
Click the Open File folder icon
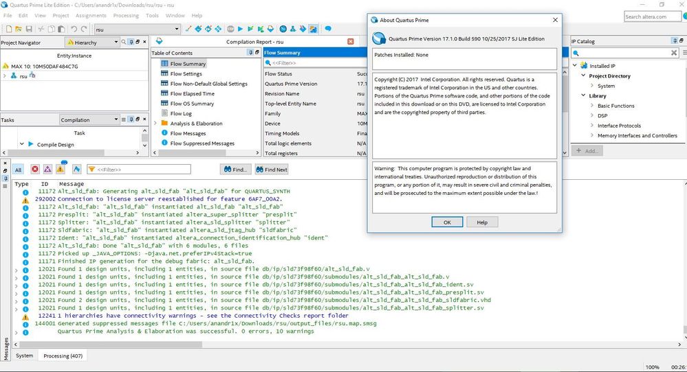19,29
